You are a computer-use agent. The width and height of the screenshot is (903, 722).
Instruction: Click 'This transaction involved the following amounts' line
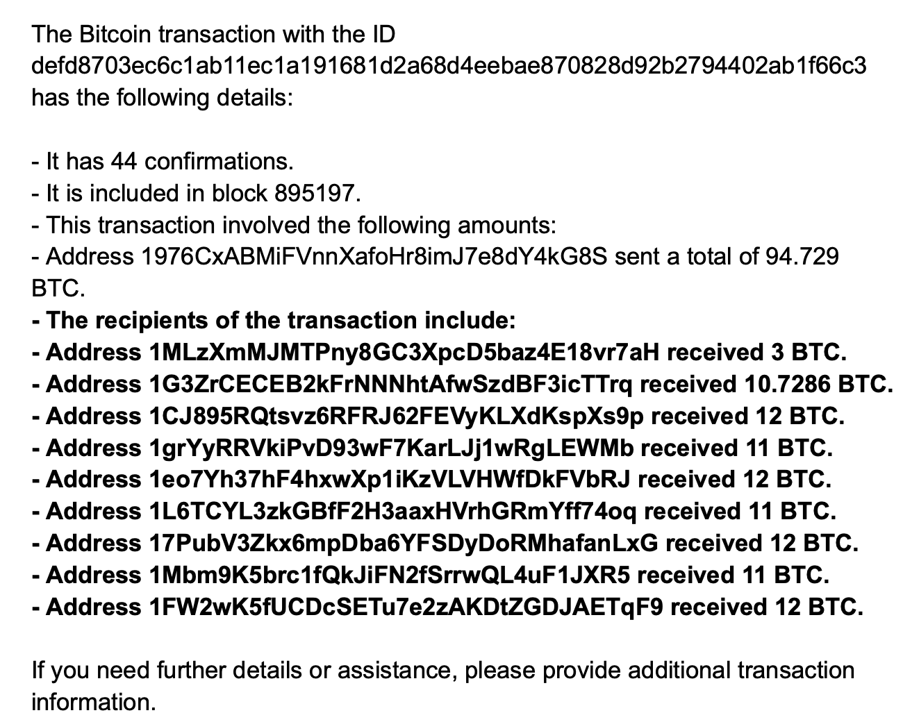(300, 225)
